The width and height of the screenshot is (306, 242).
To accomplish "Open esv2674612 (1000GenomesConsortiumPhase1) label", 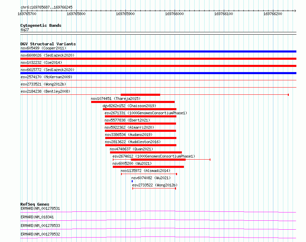I will click(154, 156).
